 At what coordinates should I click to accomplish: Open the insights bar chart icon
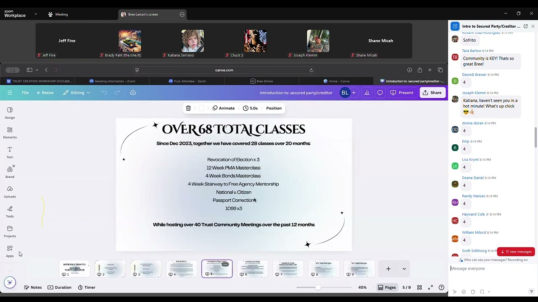[367, 93]
